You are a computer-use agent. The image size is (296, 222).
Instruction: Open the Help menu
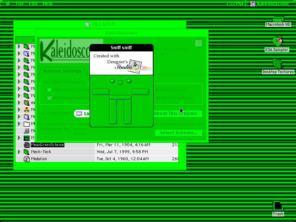point(48,4)
